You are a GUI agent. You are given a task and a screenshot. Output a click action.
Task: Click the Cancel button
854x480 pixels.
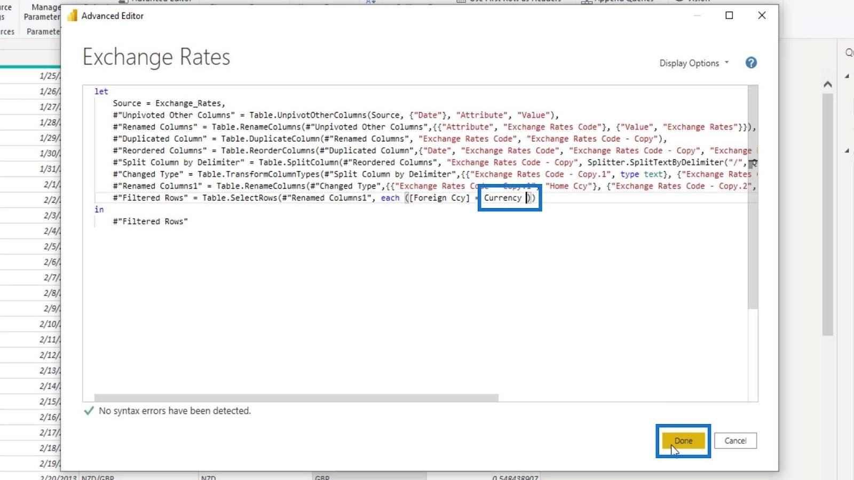click(x=735, y=441)
